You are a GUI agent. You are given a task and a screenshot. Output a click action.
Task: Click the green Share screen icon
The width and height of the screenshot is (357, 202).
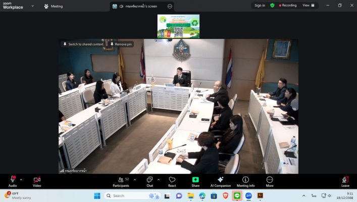[x=195, y=180]
